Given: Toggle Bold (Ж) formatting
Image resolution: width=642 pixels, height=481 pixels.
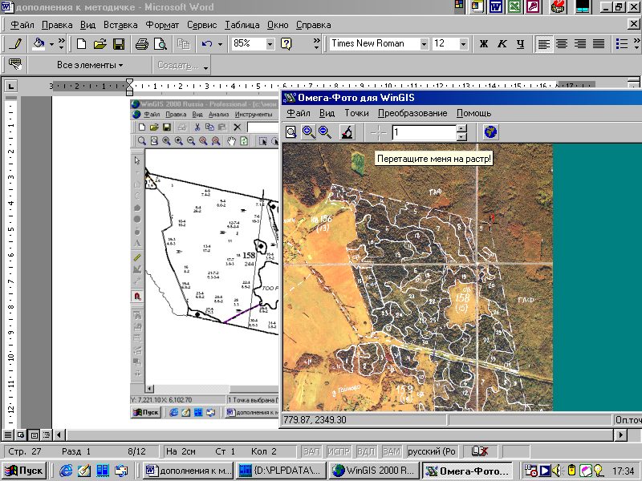Looking at the screenshot, I should 484,44.
